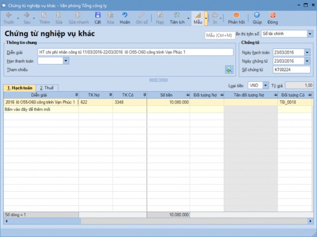Click the green add-reference icon beside Tham chiếu
Screen dimensions: 317x237
[x=229, y=70]
